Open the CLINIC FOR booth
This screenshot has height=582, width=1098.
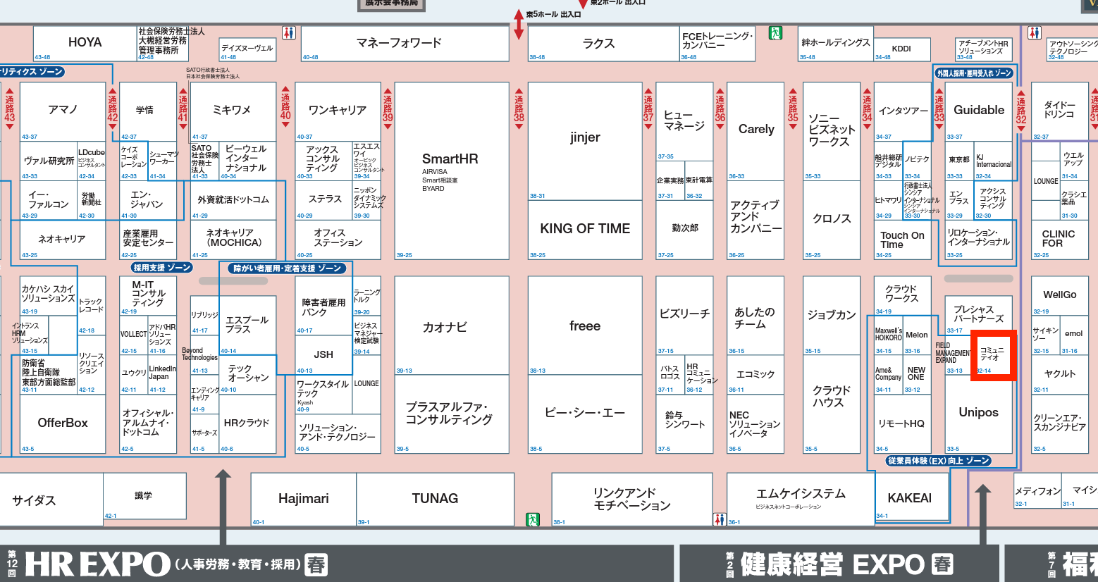click(1059, 240)
